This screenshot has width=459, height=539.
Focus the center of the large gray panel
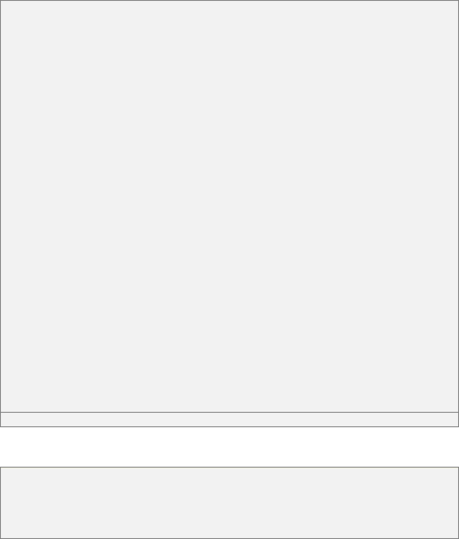point(229,206)
